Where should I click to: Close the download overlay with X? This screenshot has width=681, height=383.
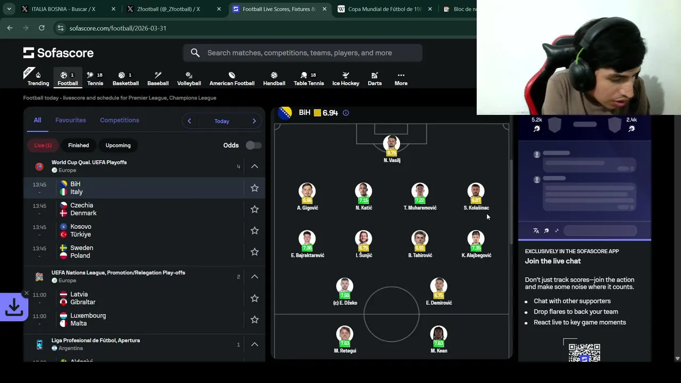[x=26, y=293]
